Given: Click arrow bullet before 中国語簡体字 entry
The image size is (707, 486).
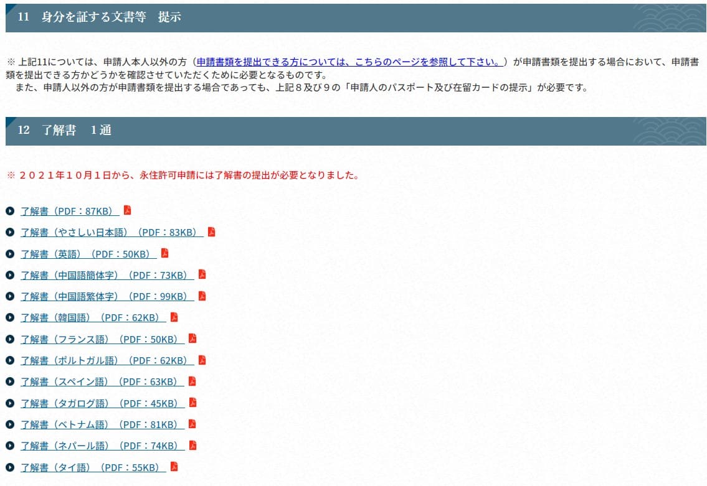Looking at the screenshot, I should pos(10,275).
